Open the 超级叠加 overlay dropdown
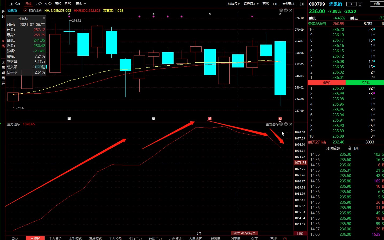Viewport: 384px width, 240px height. point(251,4)
